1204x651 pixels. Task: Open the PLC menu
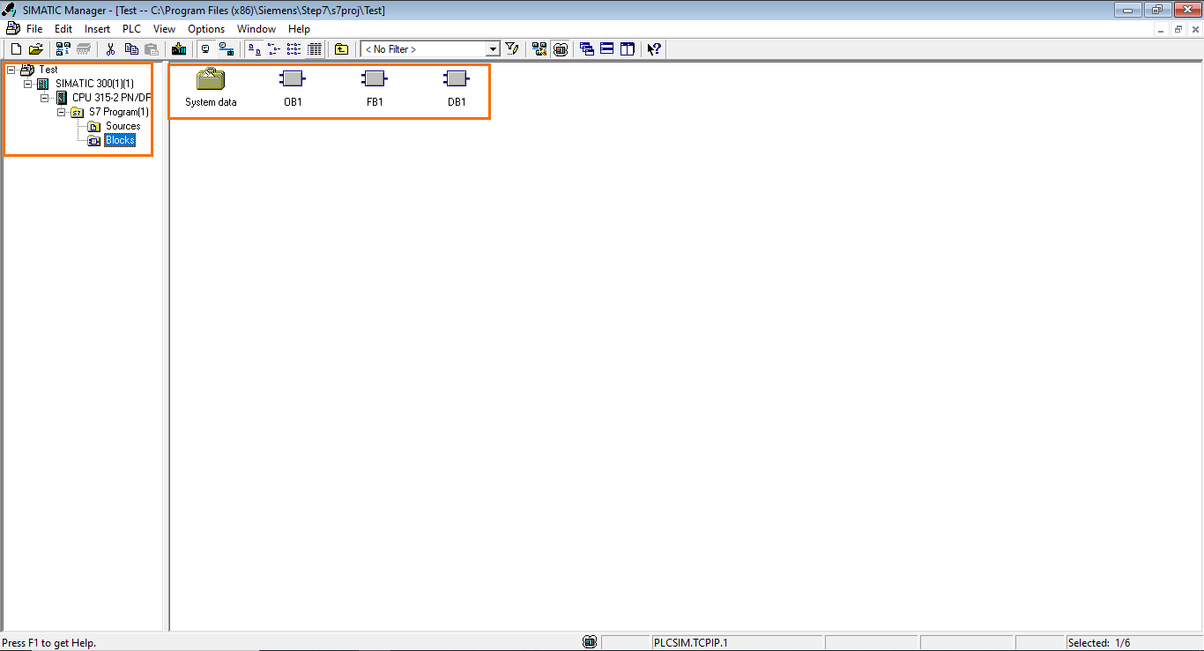click(130, 28)
